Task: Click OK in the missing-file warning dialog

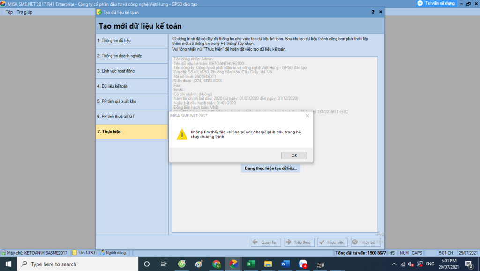Action: pyautogui.click(x=294, y=155)
